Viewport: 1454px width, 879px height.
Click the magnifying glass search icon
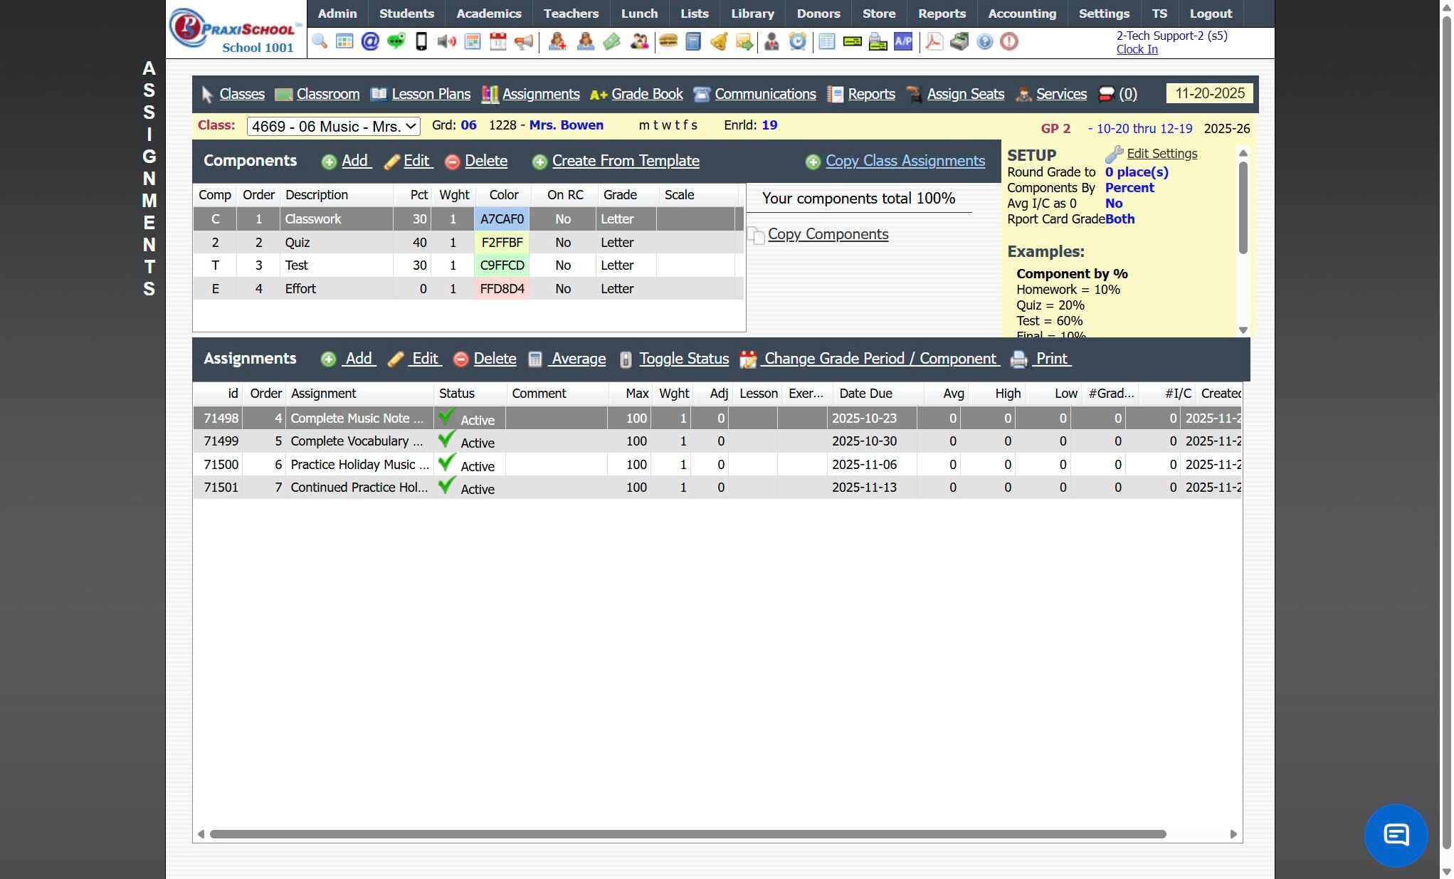(x=320, y=41)
